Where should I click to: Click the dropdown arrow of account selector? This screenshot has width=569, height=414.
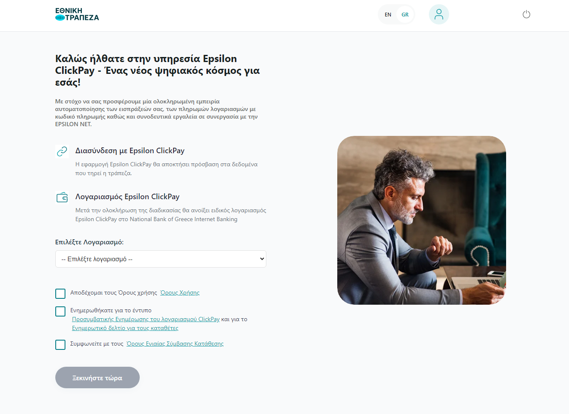262,259
